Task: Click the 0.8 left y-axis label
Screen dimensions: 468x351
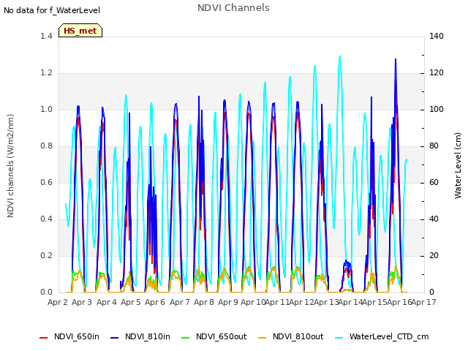Action: pyautogui.click(x=46, y=146)
